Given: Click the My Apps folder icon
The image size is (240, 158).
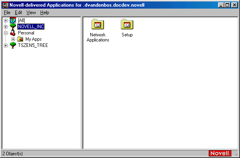Looking at the screenshot, I should pyautogui.click(x=20, y=39).
